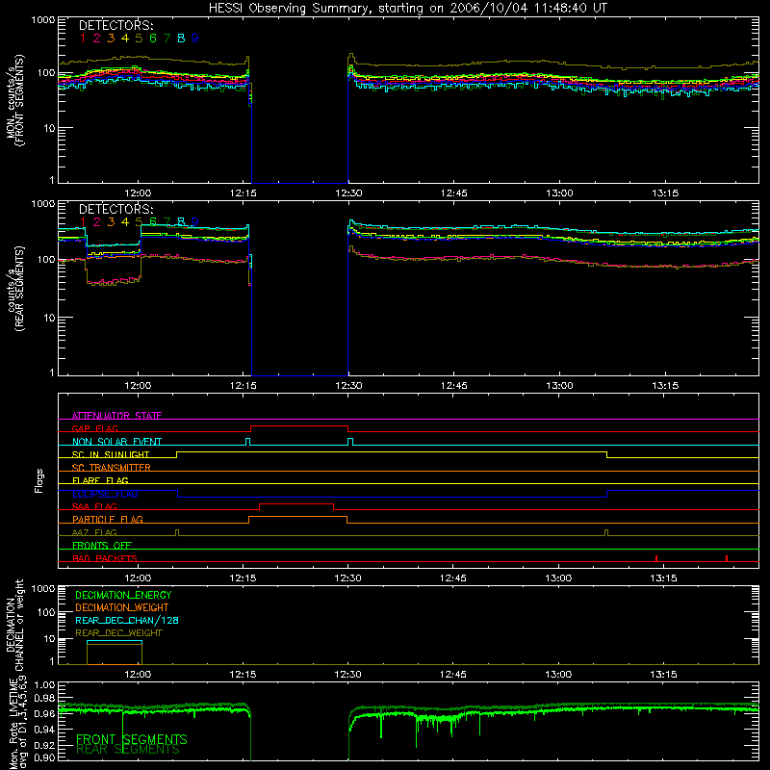
Task: Click 12:45 tick under front segments plot
Action: pos(453,193)
